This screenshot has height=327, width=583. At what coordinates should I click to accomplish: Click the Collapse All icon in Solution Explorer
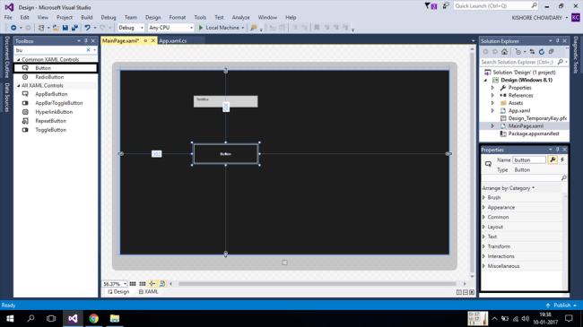[x=551, y=52]
